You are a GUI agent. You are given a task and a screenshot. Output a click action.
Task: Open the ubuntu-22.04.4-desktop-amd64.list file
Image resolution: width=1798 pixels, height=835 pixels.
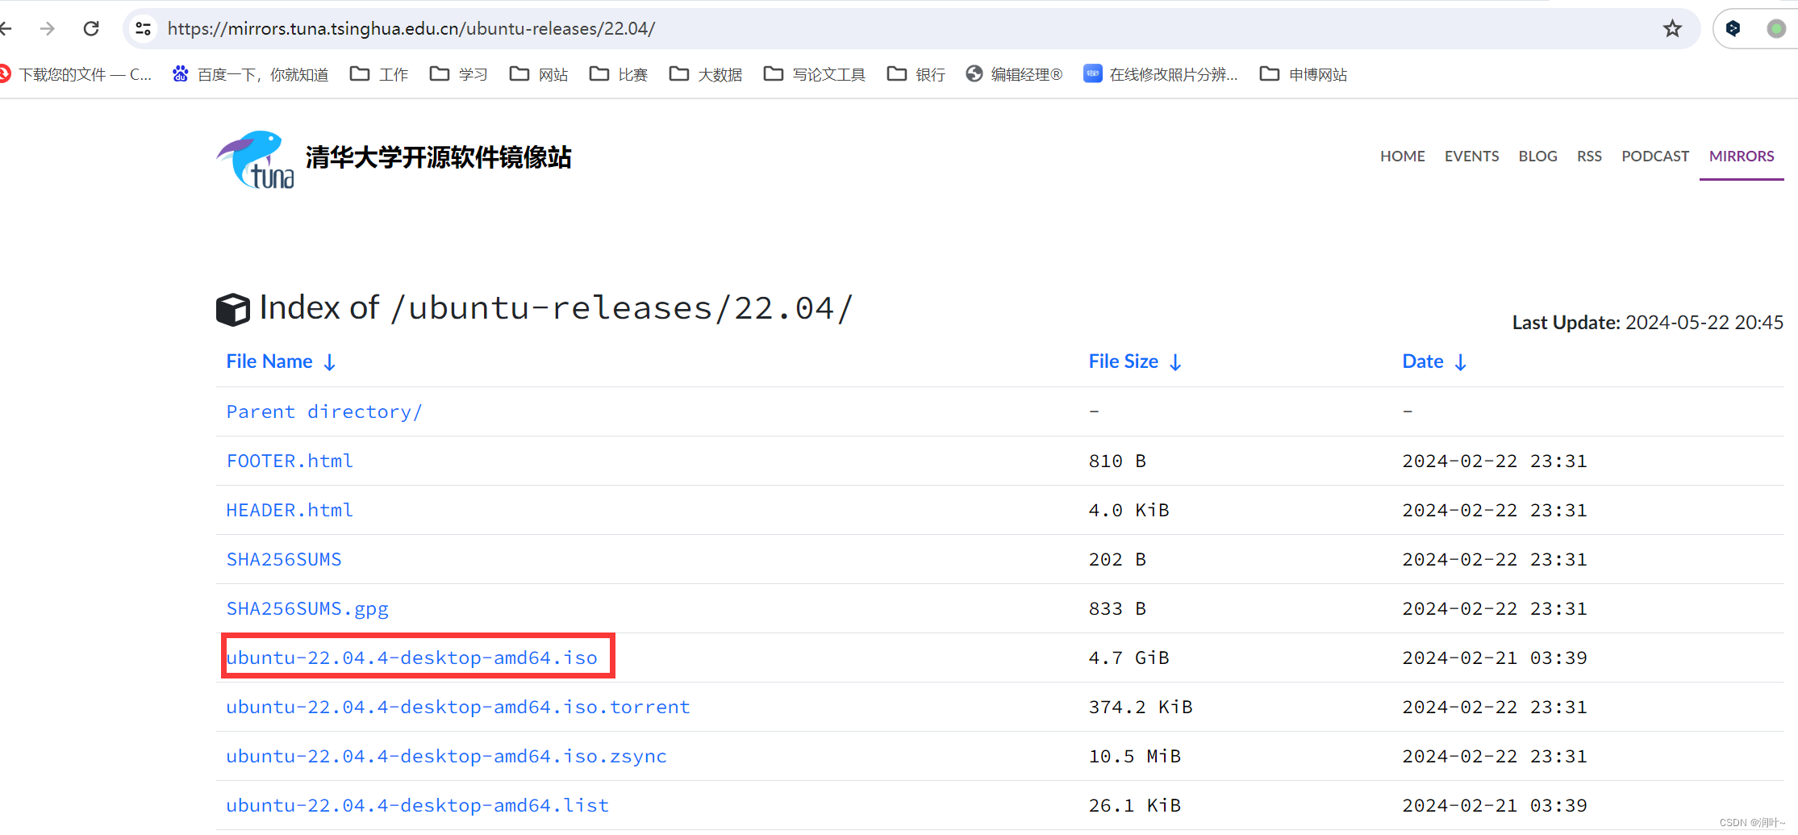pos(417,806)
